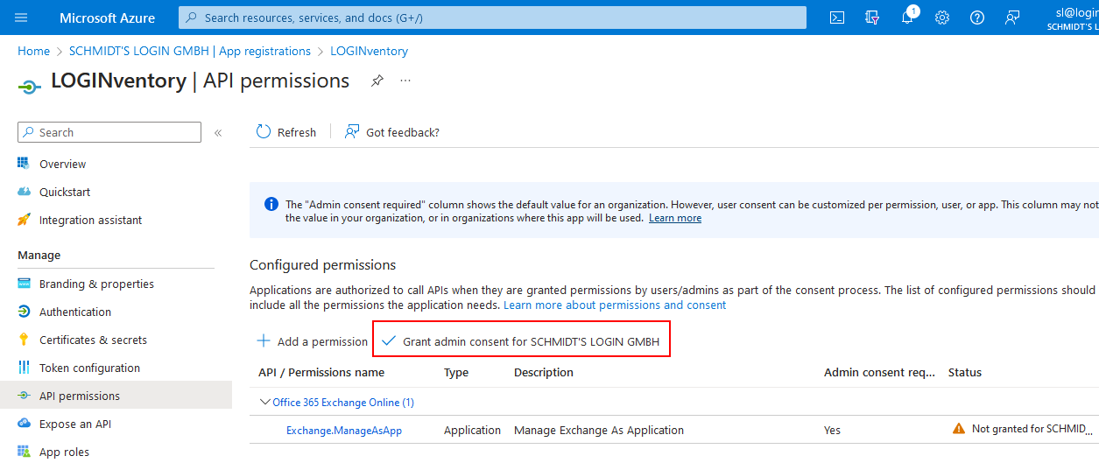Click the Overview sidebar icon
The image size is (1099, 463).
coord(24,164)
